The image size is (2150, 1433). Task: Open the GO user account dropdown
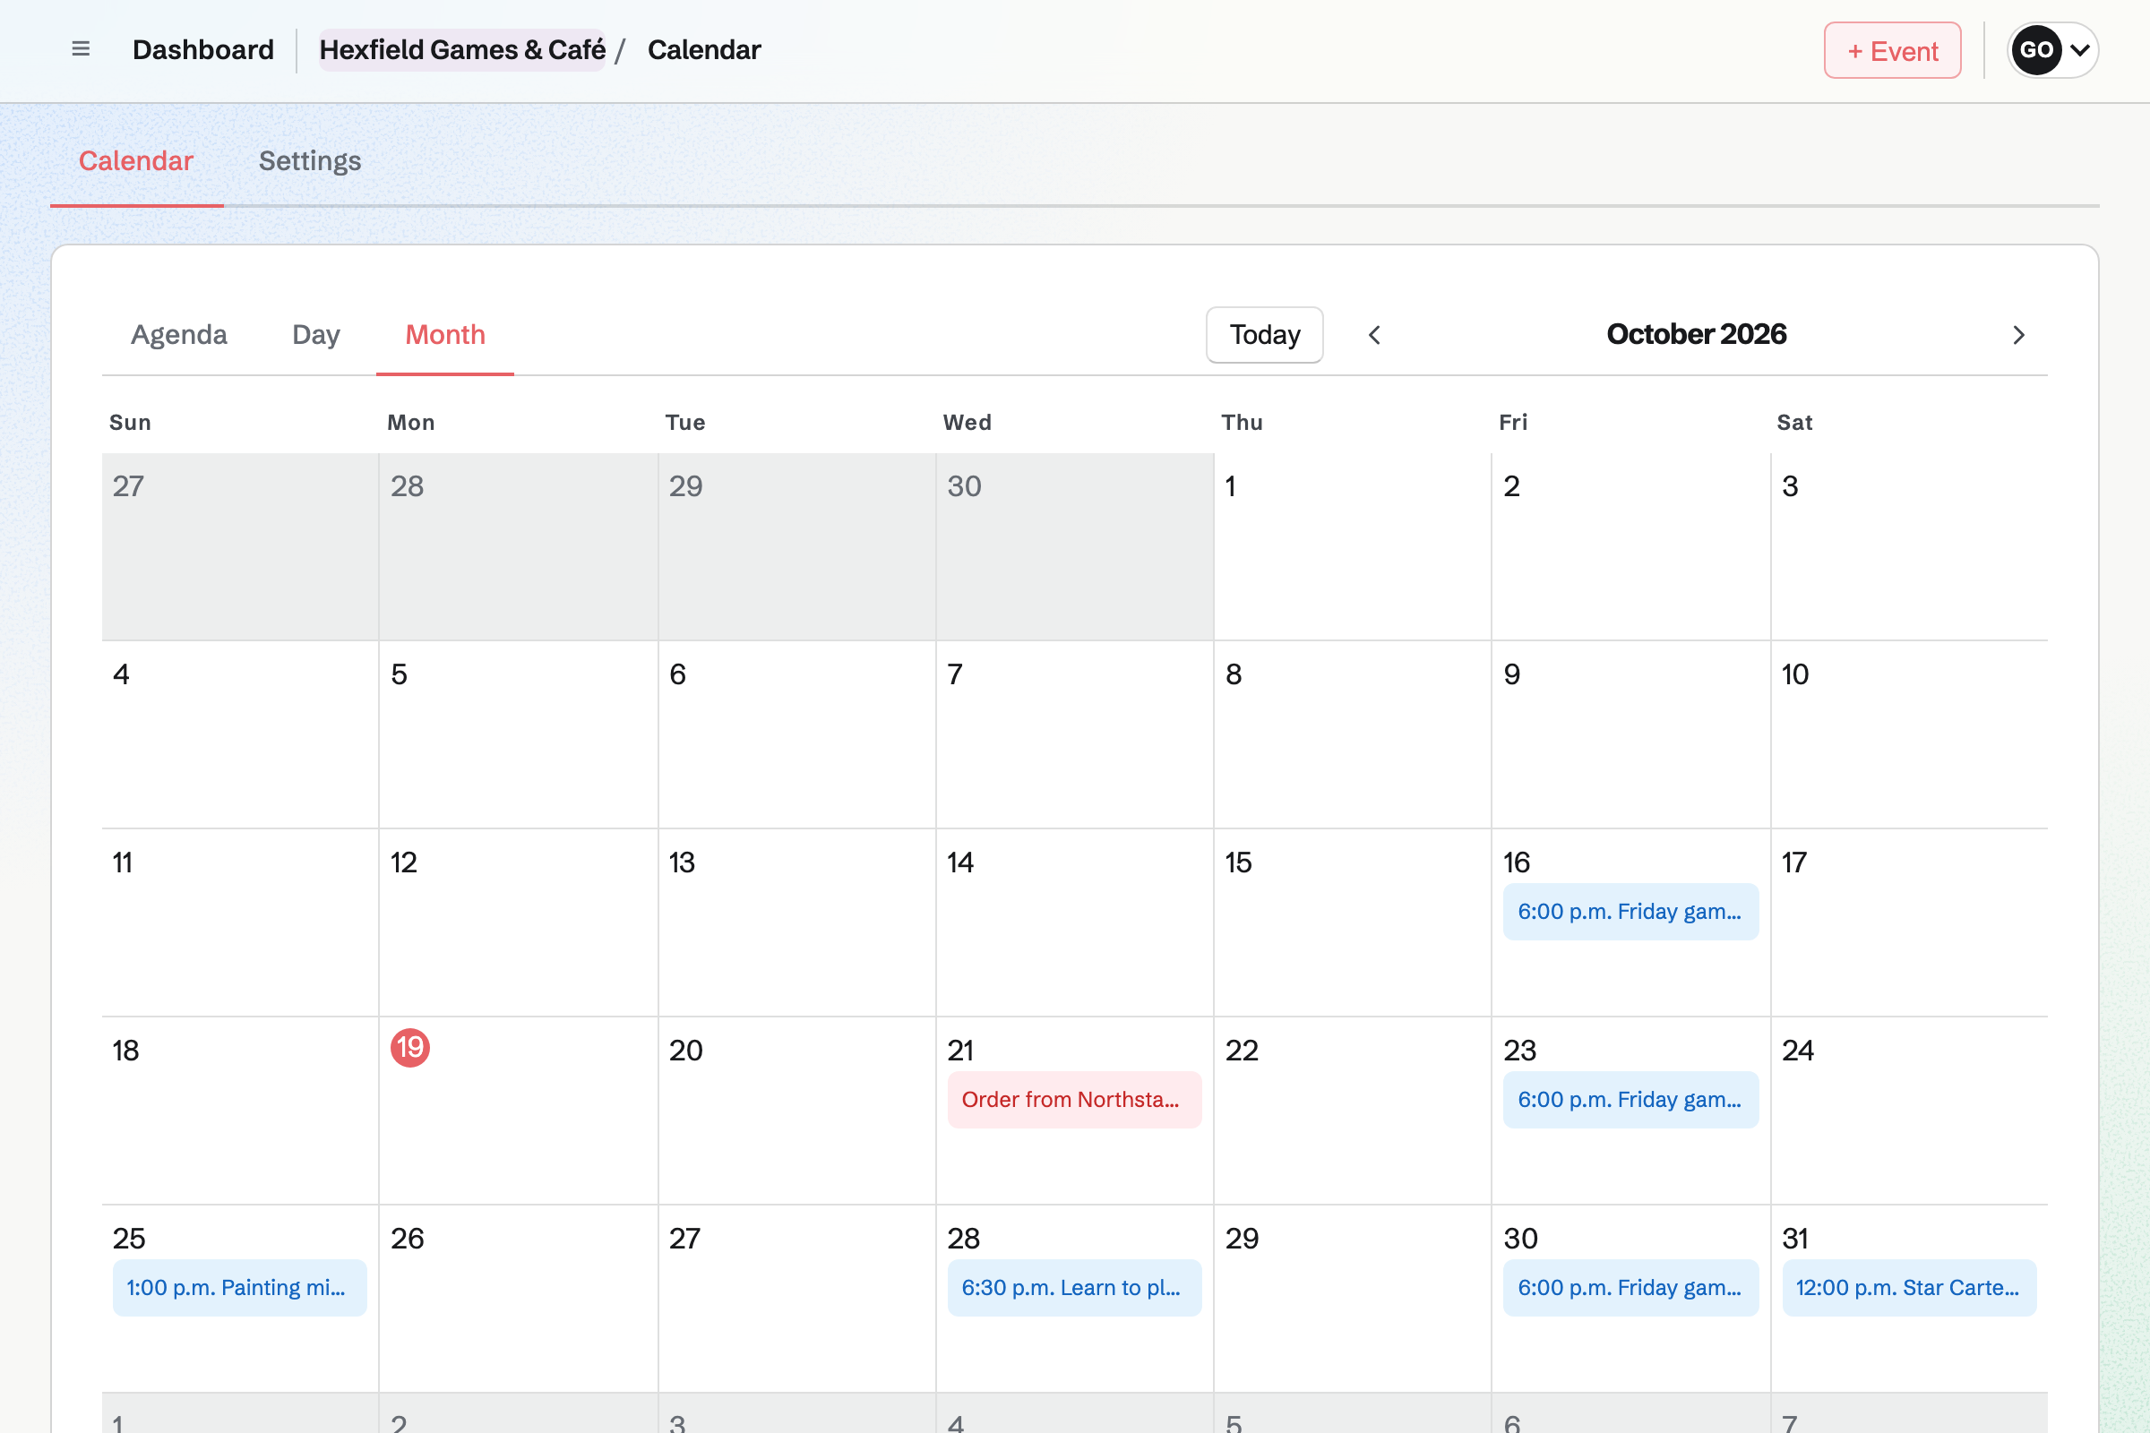tap(2052, 50)
